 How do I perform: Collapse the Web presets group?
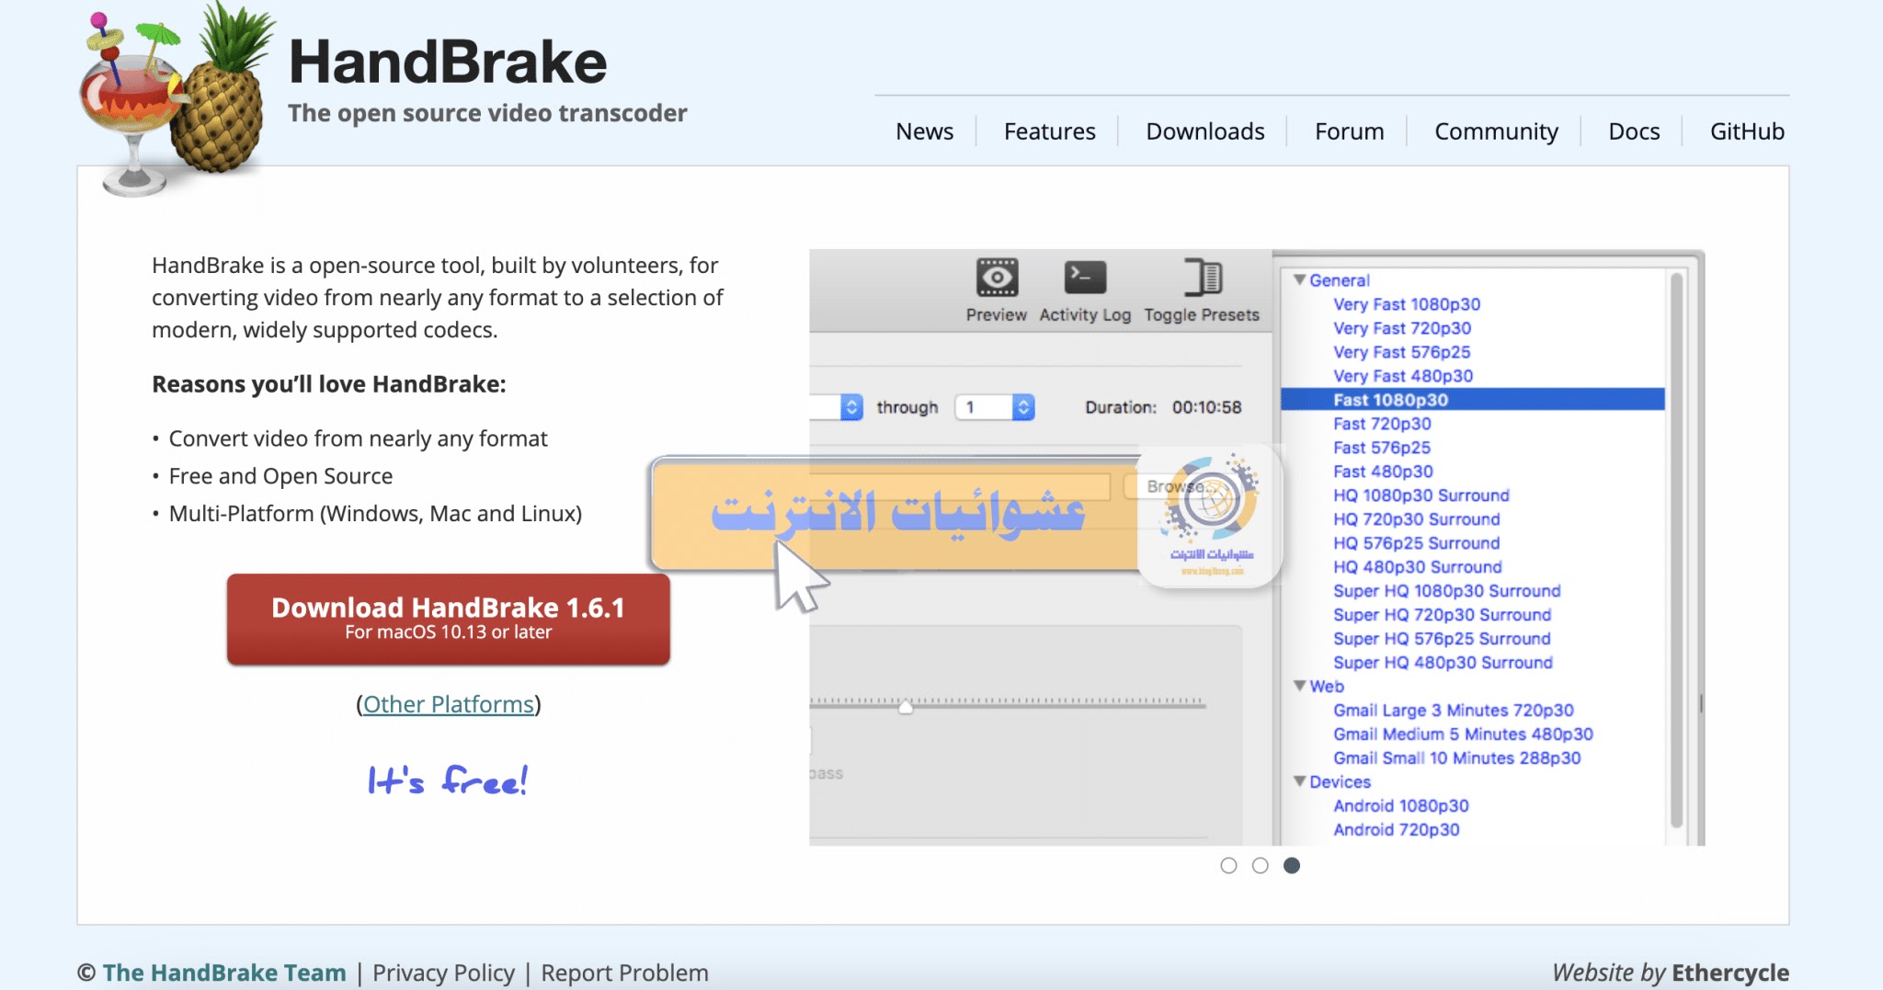(x=1299, y=686)
